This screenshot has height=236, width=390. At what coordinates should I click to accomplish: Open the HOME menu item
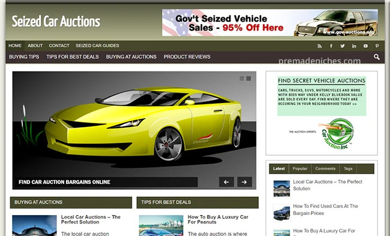tap(15, 46)
